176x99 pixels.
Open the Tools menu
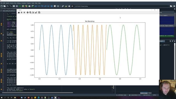click(33, 3)
